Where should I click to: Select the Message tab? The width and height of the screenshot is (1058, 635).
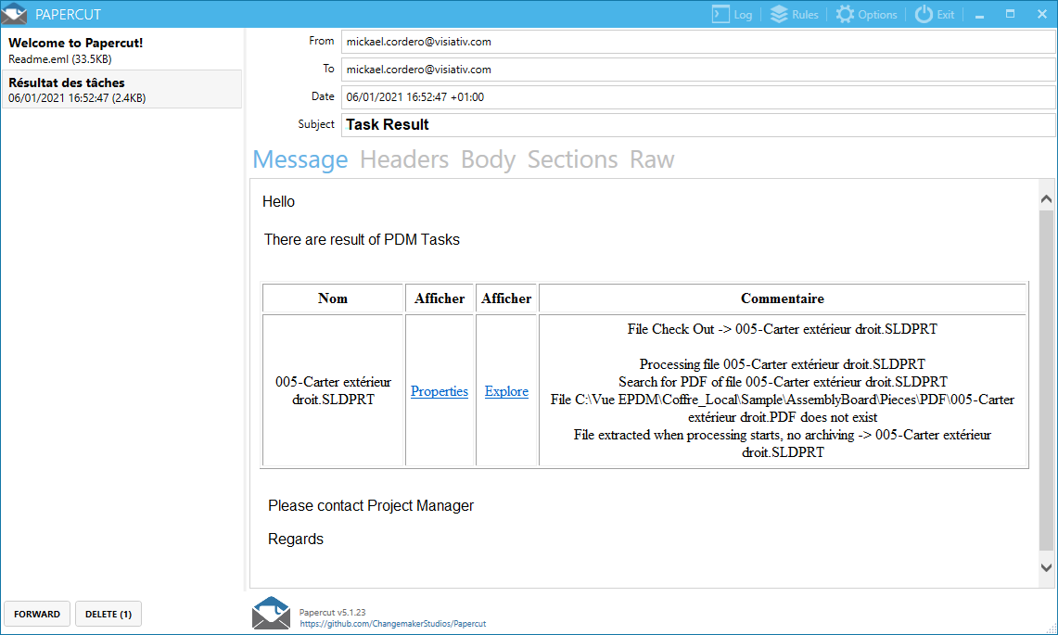300,159
